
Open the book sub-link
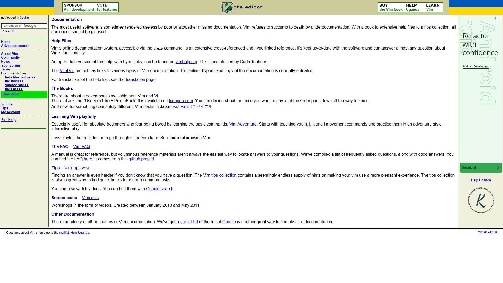[x=14, y=81]
